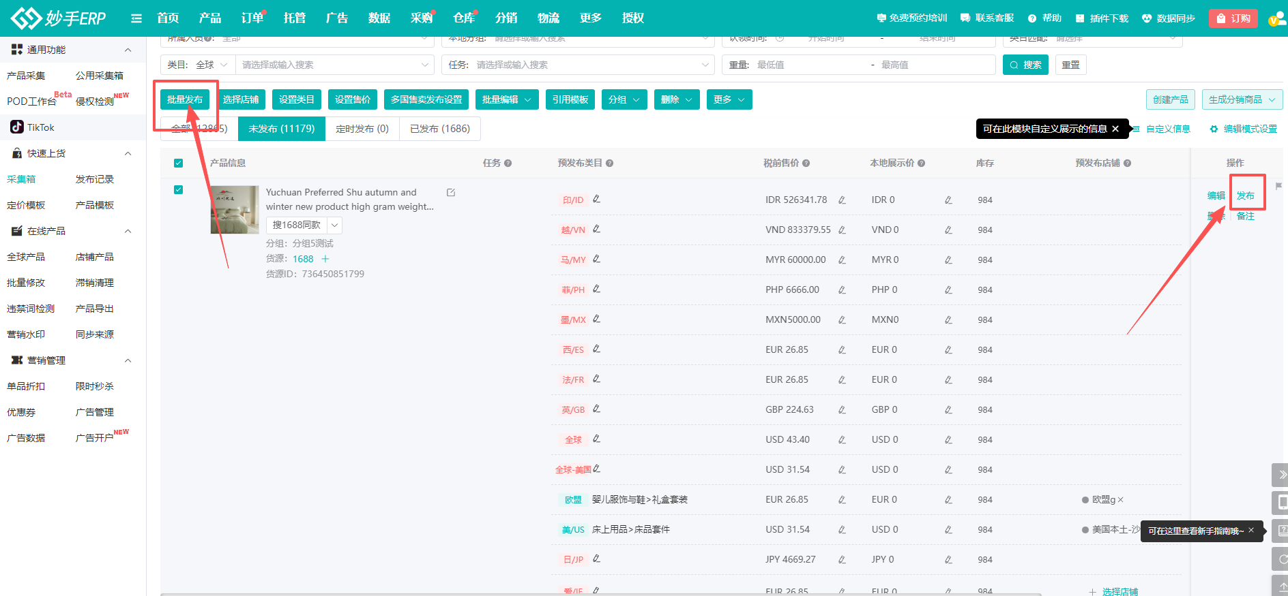Click the 批量发布 button
The height and width of the screenshot is (596, 1288).
click(185, 99)
